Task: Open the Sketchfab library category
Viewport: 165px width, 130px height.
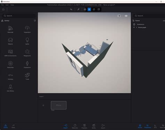Action: [10, 64]
